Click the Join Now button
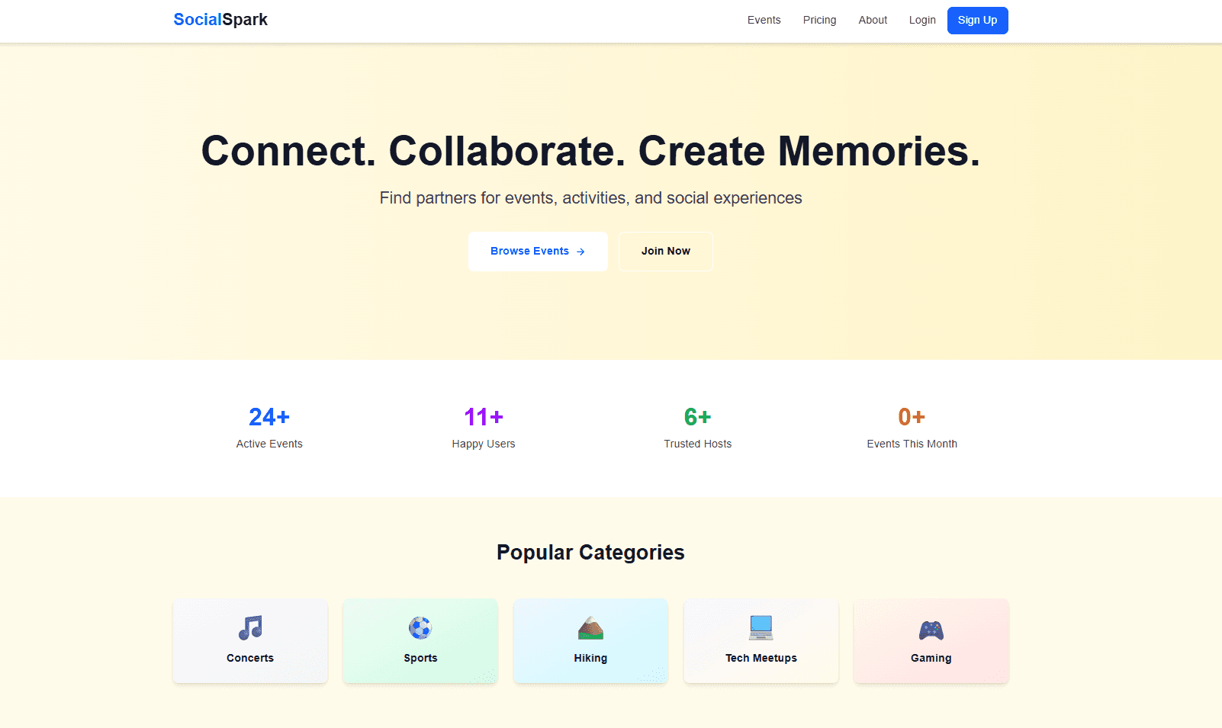The height and width of the screenshot is (728, 1222). [665, 251]
